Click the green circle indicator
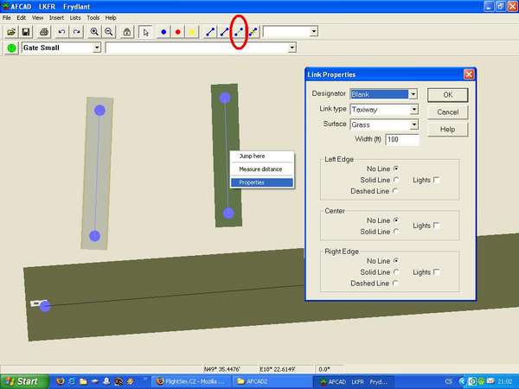 coord(12,48)
